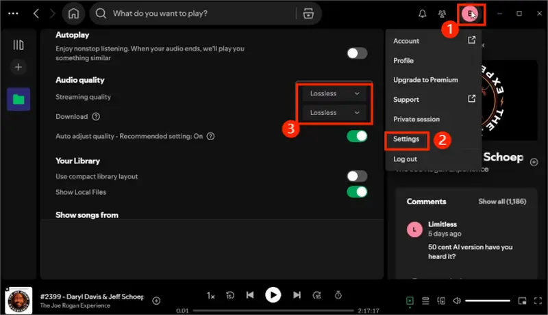
Task: Click the Your Library settings heading
Action: (x=77, y=161)
